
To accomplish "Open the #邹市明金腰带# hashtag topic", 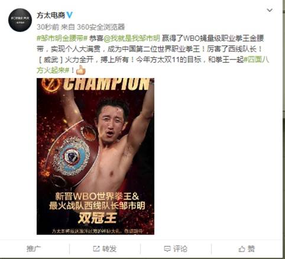I will pos(62,38).
